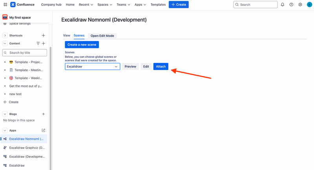The width and height of the screenshot is (314, 170).
Task: Open the Apps dropdown in top bar
Action: tap(140, 5)
